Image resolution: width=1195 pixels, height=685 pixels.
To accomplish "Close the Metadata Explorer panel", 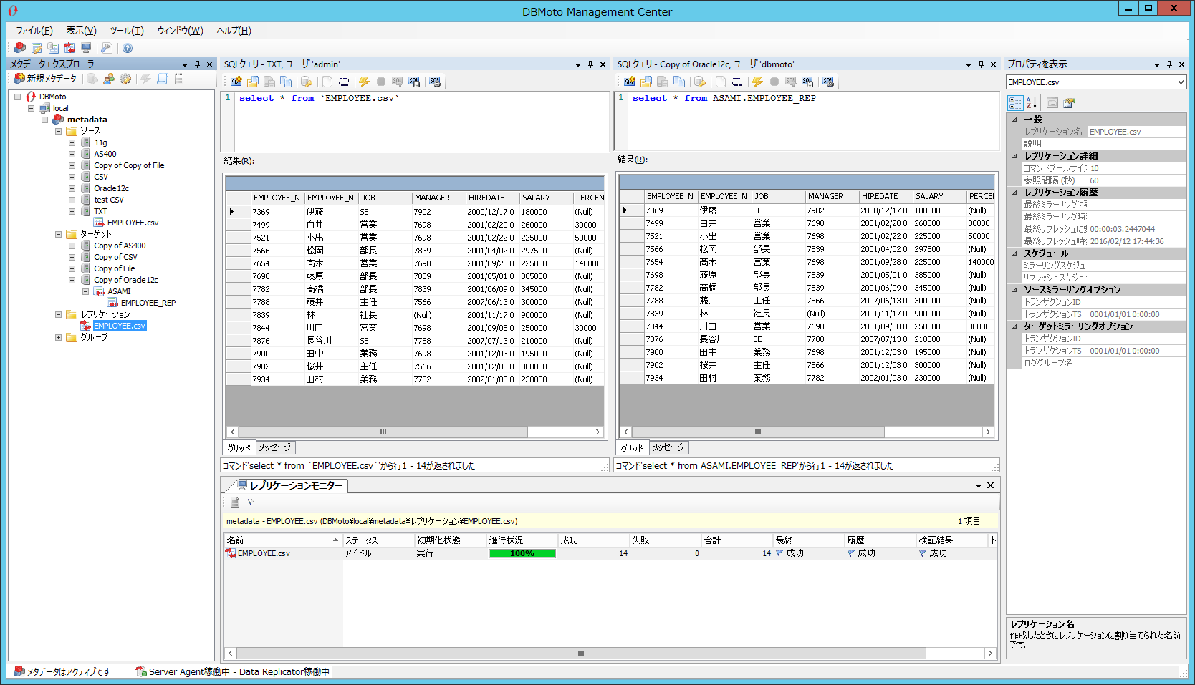I will [209, 64].
